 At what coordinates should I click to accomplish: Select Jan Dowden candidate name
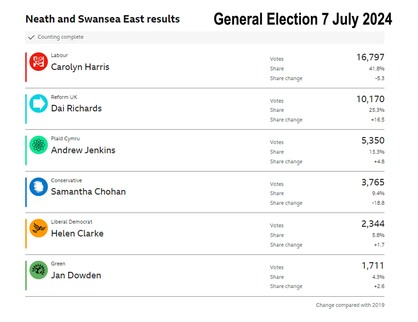(x=76, y=275)
